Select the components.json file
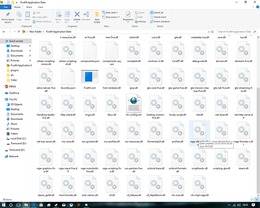Screen dimensions: 260x208 90,52
